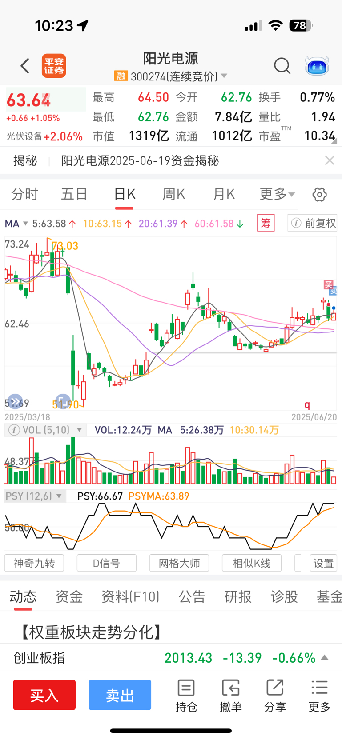Close the 资金揭秘 banner
The height and width of the screenshot is (740, 342).
330,160
